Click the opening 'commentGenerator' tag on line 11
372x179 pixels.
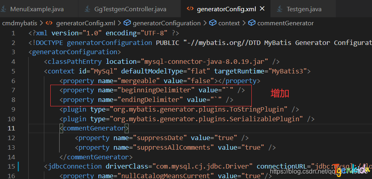94,128
